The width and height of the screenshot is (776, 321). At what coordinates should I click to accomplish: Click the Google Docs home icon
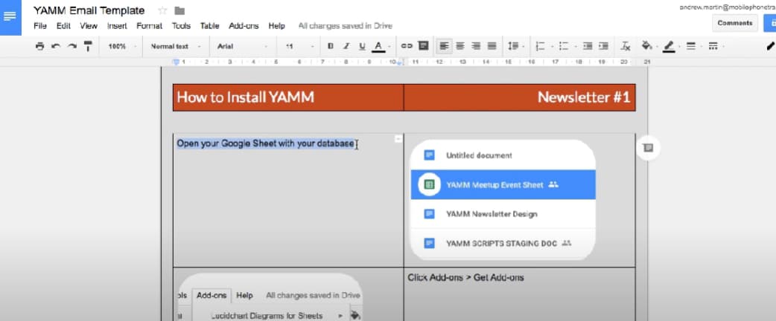point(10,17)
